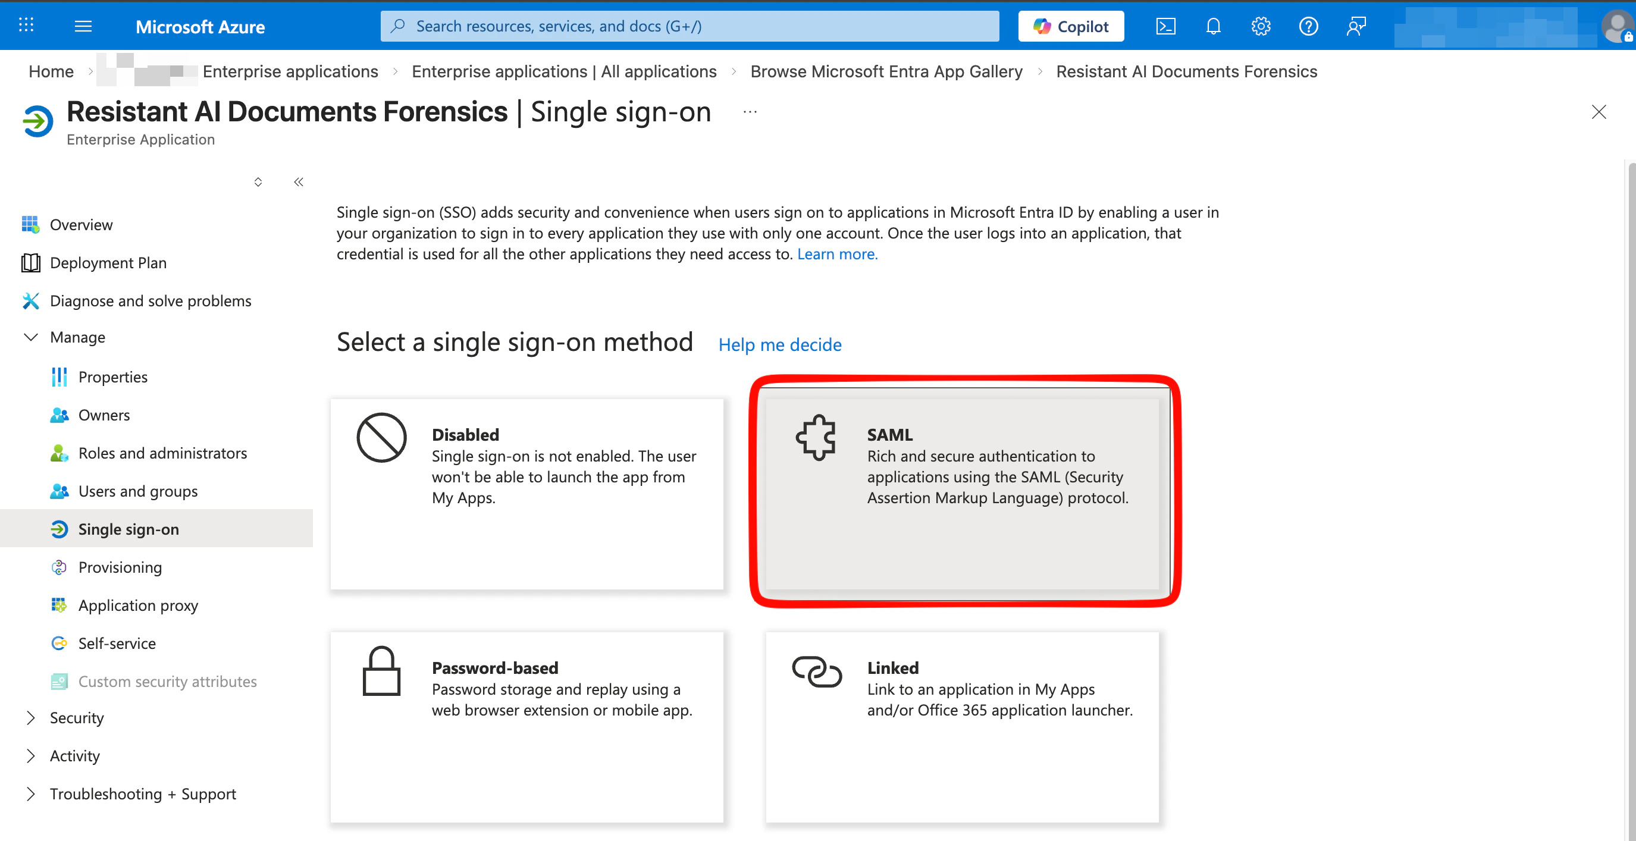Open Cloud Shell terminal icon

(x=1165, y=26)
